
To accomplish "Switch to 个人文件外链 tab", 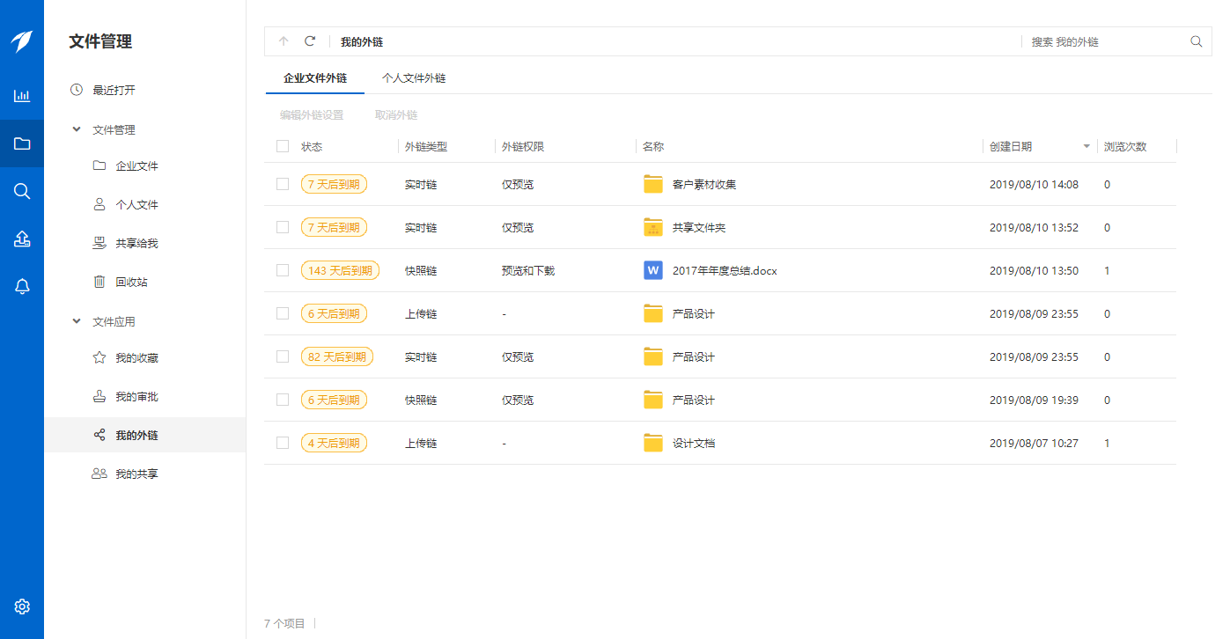I will pos(414,78).
